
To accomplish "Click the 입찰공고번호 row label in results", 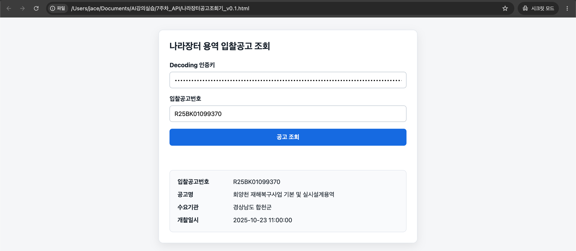I will pyautogui.click(x=193, y=182).
